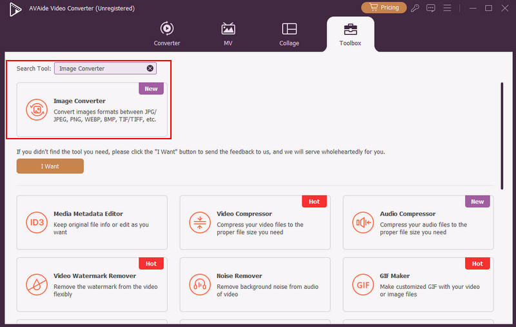Click the shopping cart icon in Pricing
The width and height of the screenshot is (516, 327).
(x=373, y=7)
